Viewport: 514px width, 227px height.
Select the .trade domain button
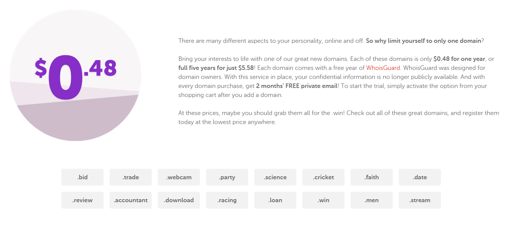(x=131, y=177)
